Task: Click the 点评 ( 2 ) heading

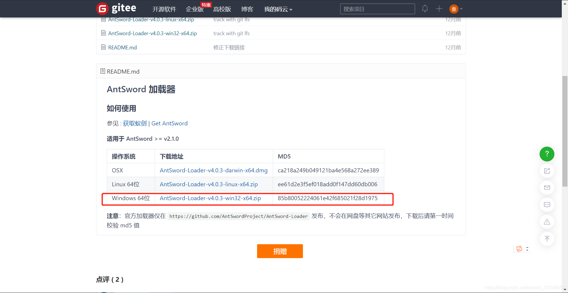Action: (x=110, y=279)
